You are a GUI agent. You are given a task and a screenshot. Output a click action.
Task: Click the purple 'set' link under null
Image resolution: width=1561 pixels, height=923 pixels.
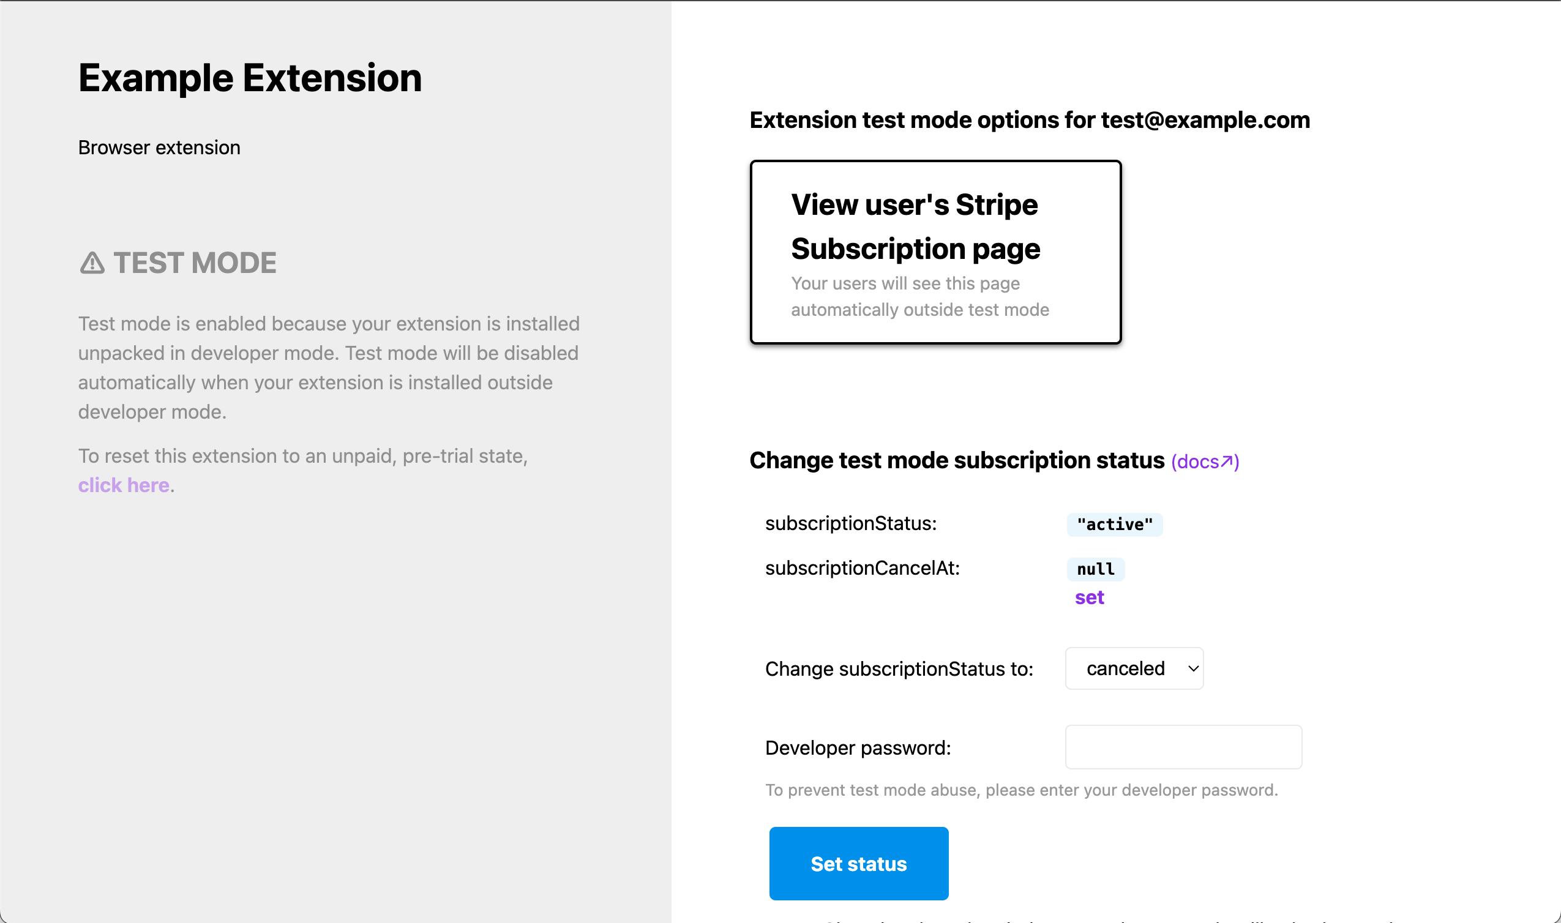(1089, 598)
